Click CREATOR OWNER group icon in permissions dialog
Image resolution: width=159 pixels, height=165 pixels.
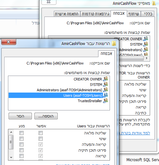(105, 79)
